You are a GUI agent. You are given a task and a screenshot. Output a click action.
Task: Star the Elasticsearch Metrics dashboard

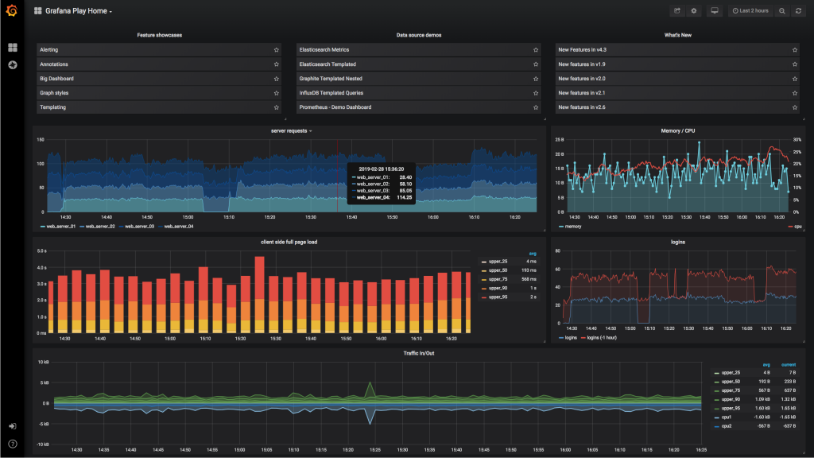point(536,50)
